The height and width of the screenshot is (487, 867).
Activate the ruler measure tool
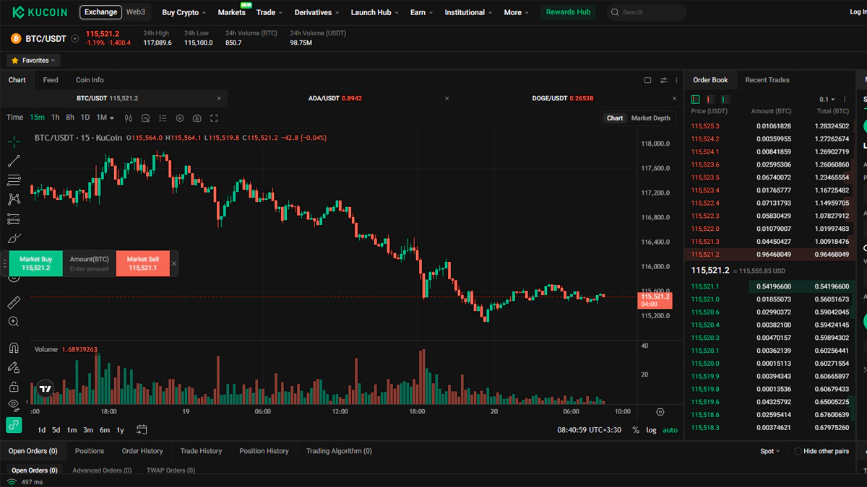tap(14, 302)
